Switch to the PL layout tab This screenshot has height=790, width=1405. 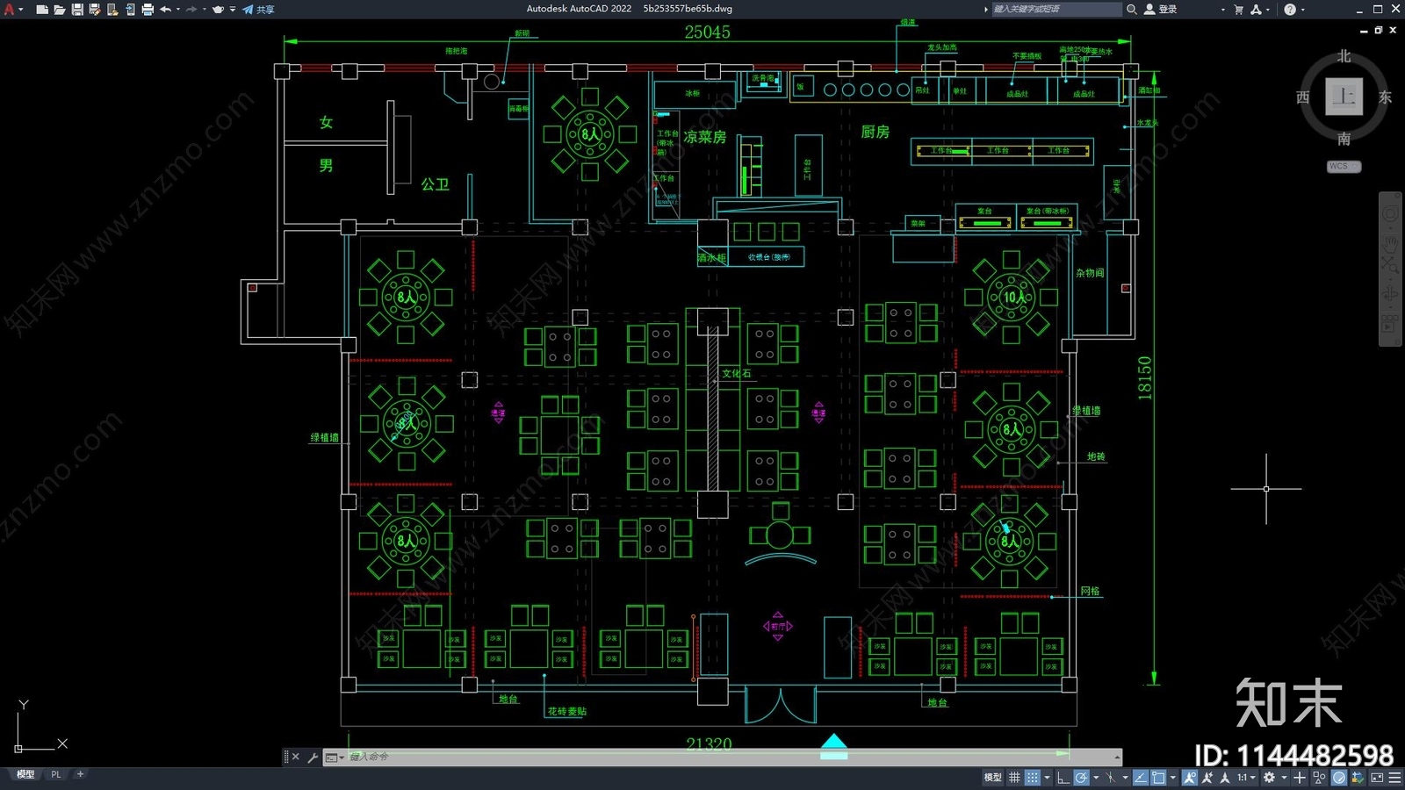tap(56, 774)
